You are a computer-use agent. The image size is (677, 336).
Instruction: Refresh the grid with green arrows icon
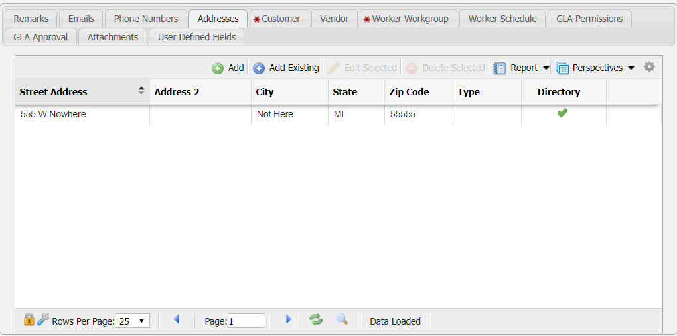pos(316,320)
